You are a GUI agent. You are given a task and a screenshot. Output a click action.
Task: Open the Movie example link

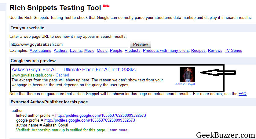pyautogui.click(x=89, y=51)
